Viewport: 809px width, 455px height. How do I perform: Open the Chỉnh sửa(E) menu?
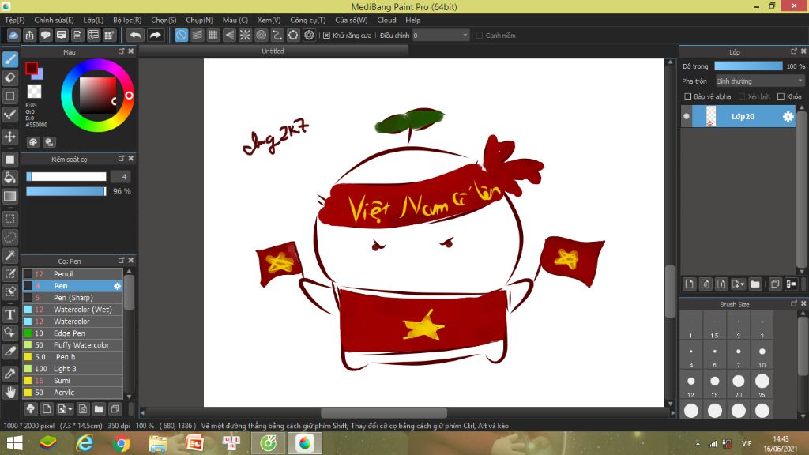click(x=54, y=20)
